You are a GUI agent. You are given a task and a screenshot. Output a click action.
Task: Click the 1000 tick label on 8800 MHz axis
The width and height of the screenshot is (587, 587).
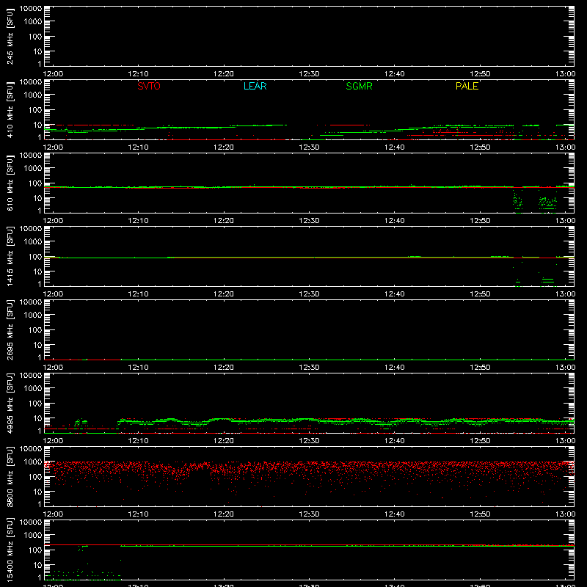point(33,462)
